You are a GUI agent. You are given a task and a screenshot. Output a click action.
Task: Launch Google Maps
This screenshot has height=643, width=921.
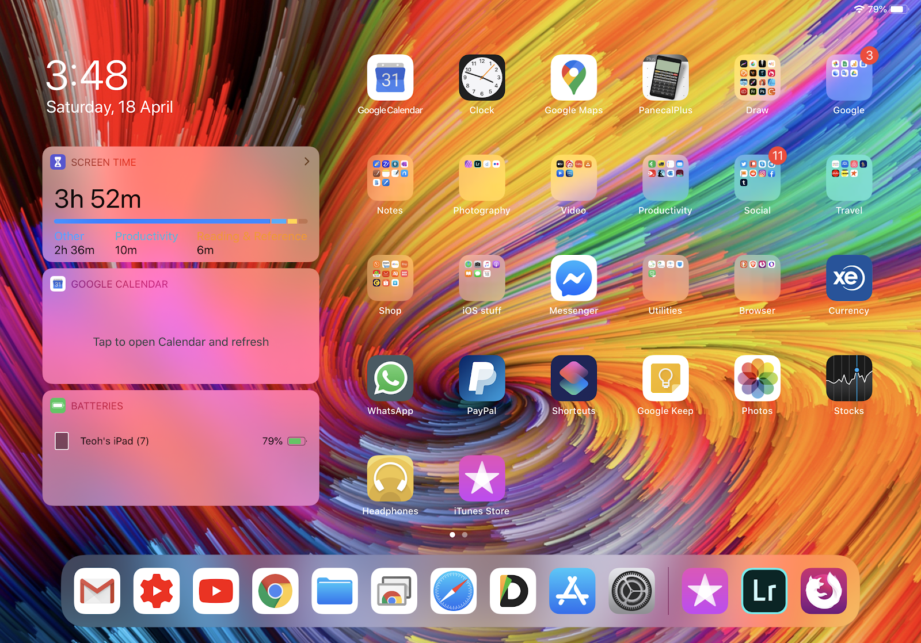tap(574, 78)
